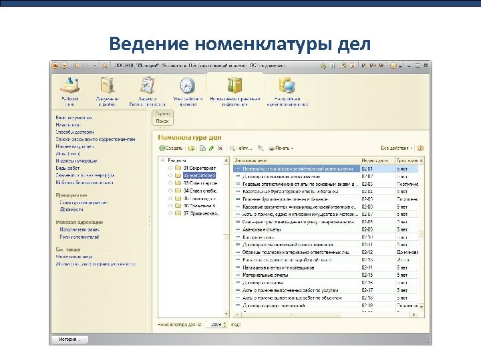Click the Создать button with green plus
Viewport: 481px width, 361px height.
click(171, 148)
